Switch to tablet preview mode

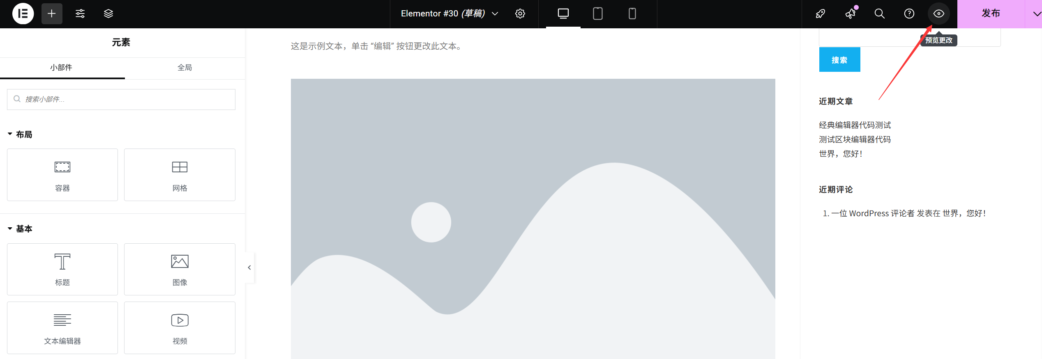point(598,14)
